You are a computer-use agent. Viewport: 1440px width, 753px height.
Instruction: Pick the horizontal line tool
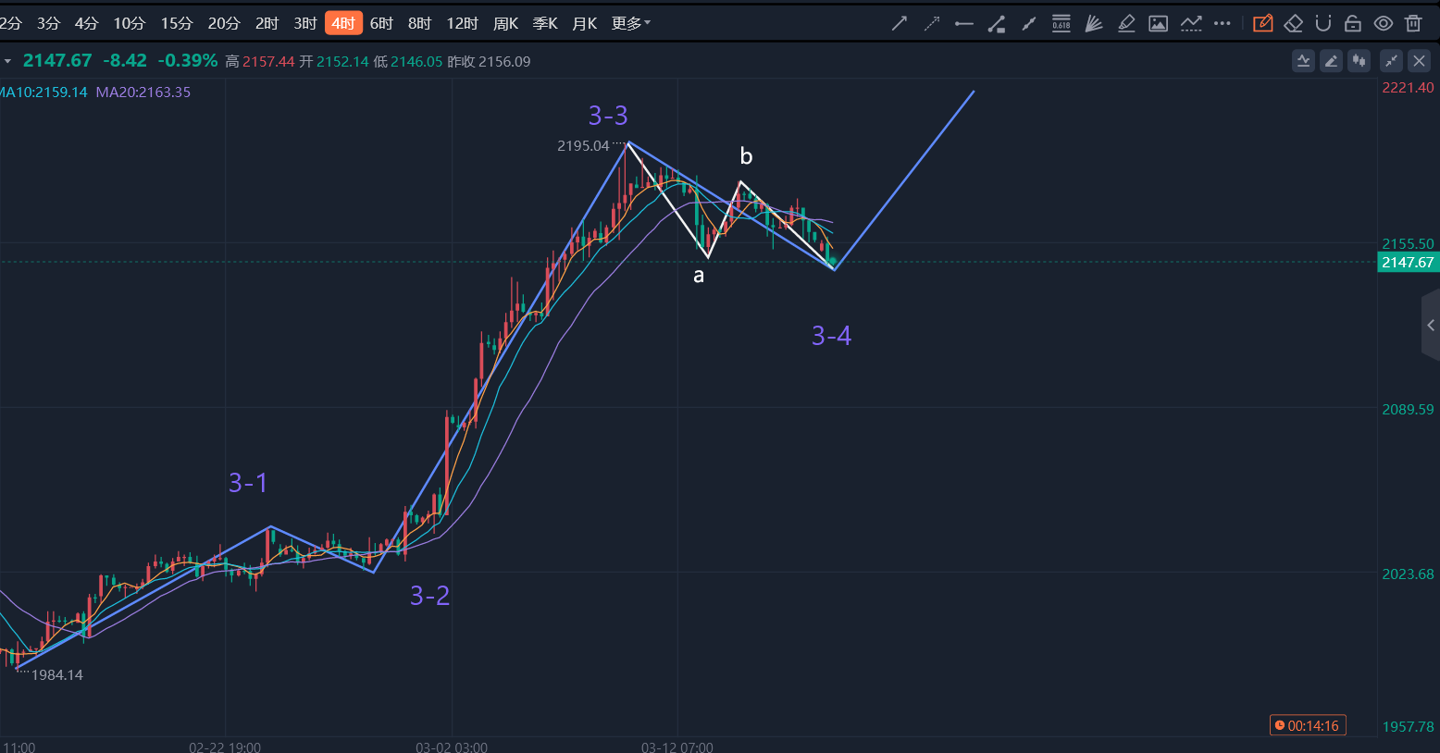[963, 22]
